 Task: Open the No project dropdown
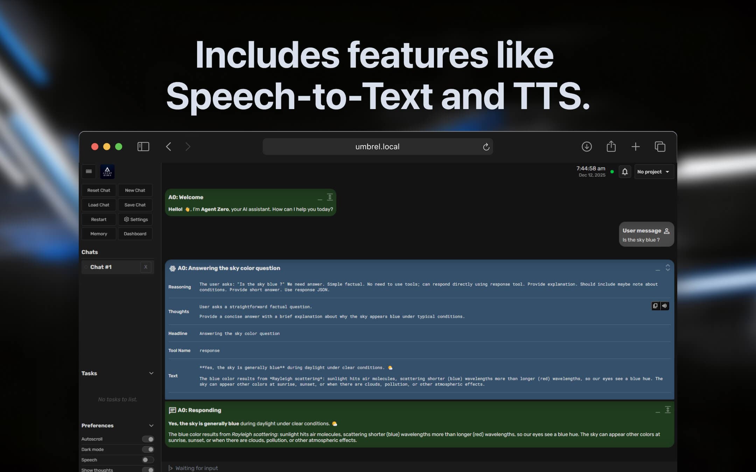[653, 172]
